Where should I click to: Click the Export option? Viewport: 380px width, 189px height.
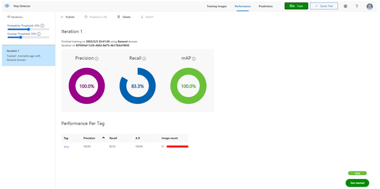[x=147, y=17]
